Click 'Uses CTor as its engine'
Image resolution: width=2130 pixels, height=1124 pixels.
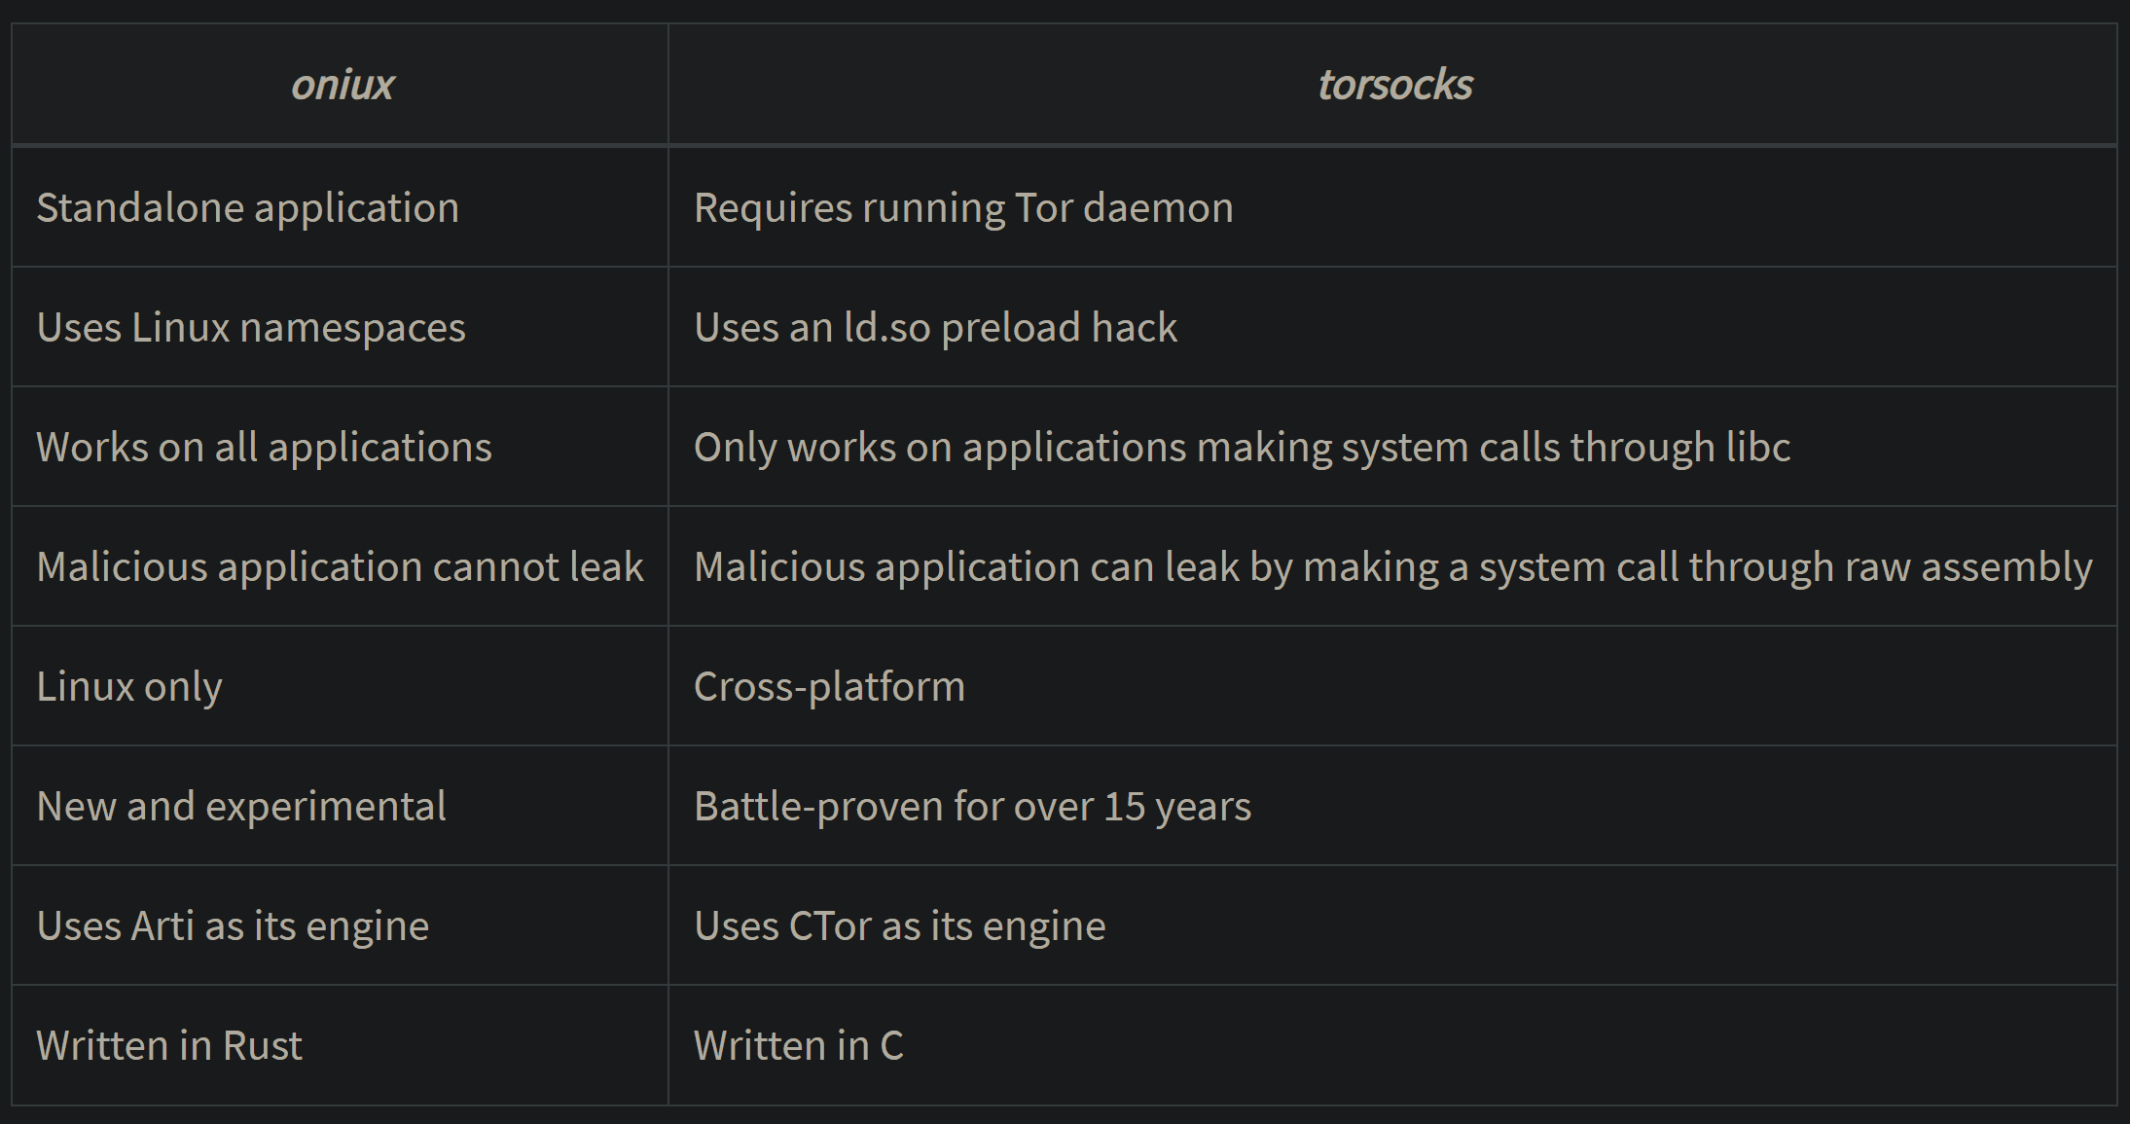[x=899, y=925]
